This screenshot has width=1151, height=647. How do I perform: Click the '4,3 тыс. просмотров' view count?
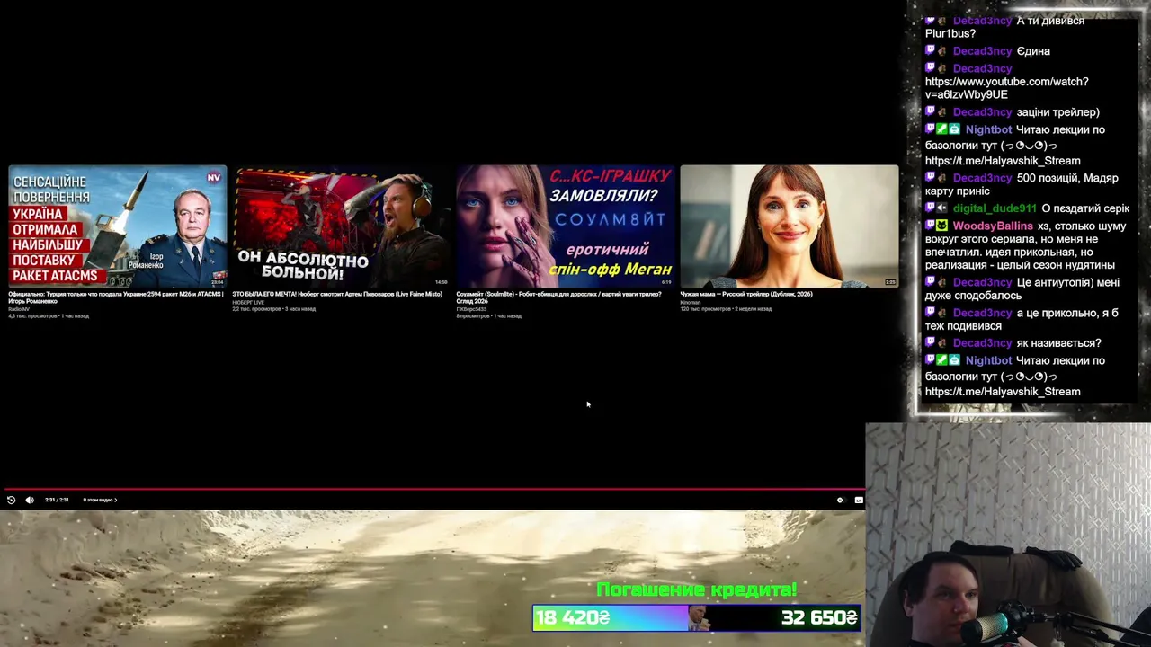(x=32, y=316)
